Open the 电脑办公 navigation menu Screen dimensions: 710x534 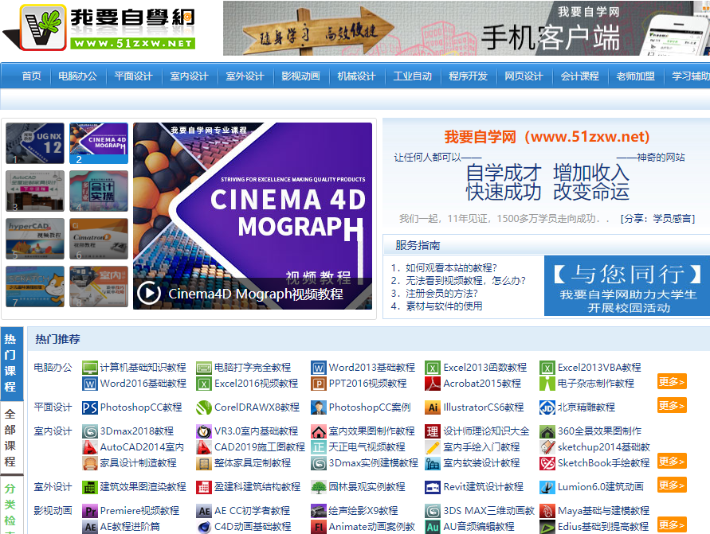tap(77, 76)
